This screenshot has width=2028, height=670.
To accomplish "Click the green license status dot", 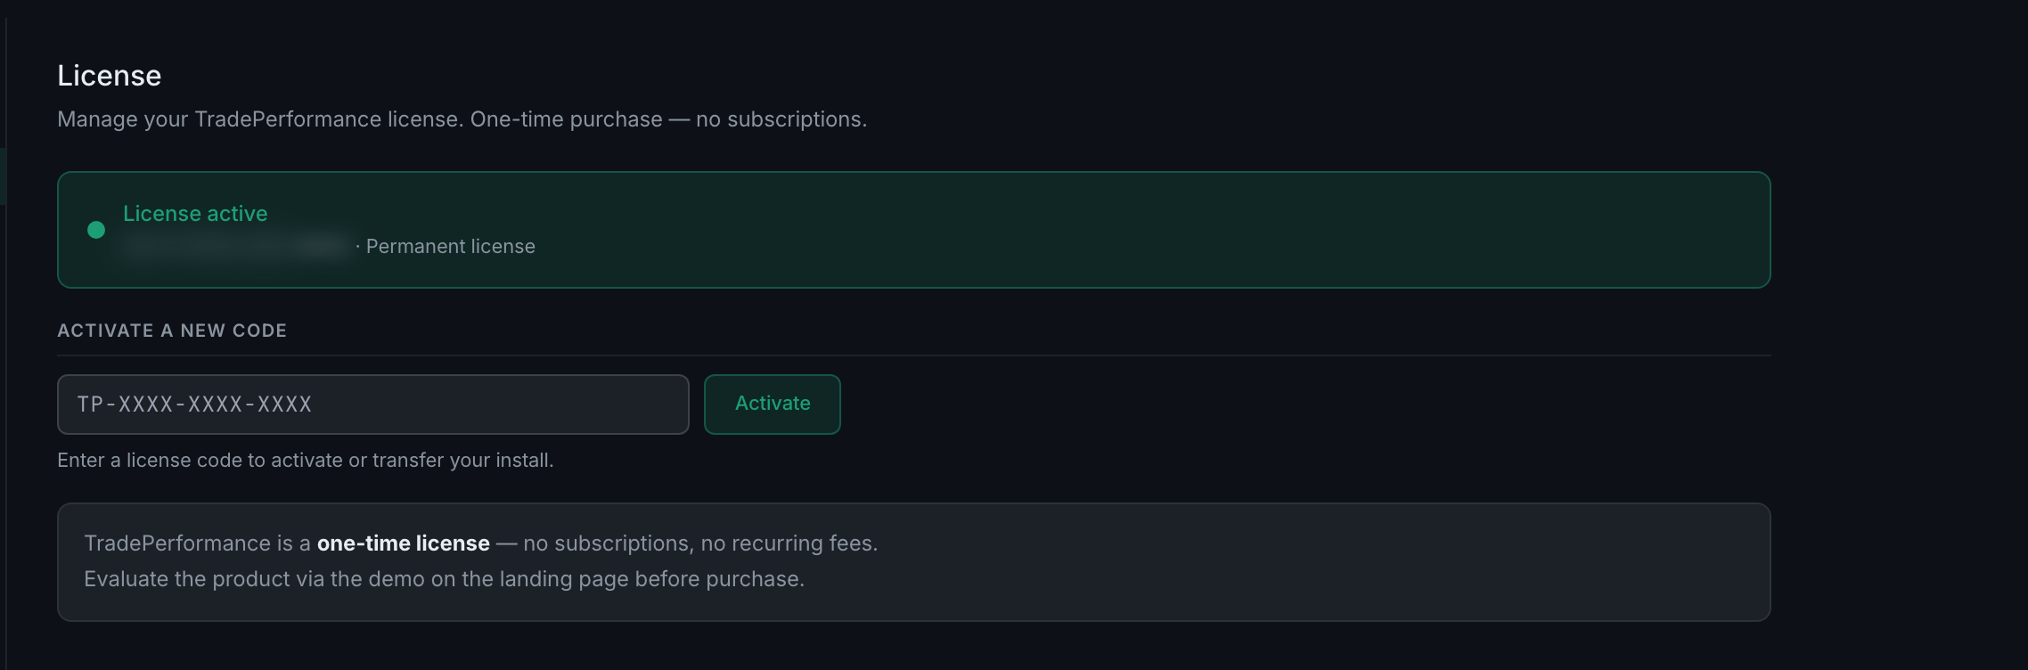I will [96, 230].
